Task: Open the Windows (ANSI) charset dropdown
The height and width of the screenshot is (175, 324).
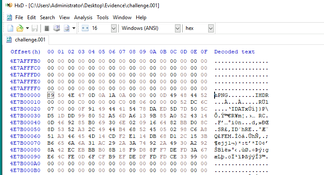Action: 178,28
